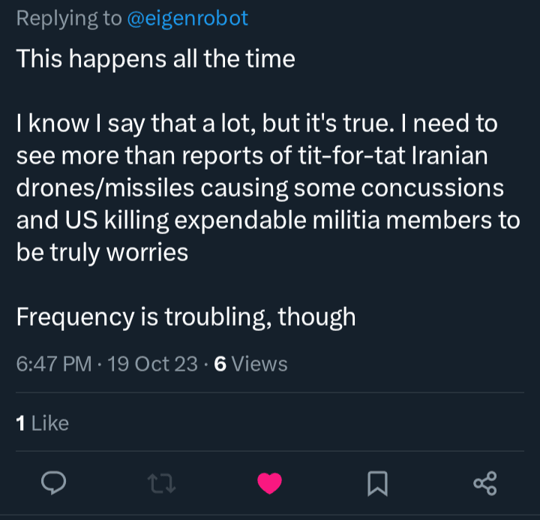Open the @eigenrobot profile link
Viewport: 540px width, 520px height.
(187, 19)
